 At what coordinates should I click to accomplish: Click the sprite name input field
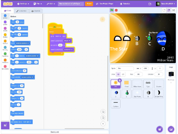pyautogui.click(x=125, y=68)
